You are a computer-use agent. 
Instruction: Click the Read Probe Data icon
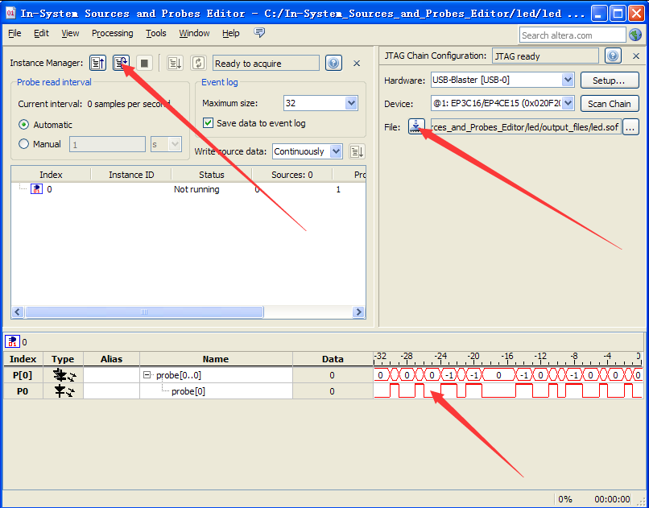[x=98, y=64]
